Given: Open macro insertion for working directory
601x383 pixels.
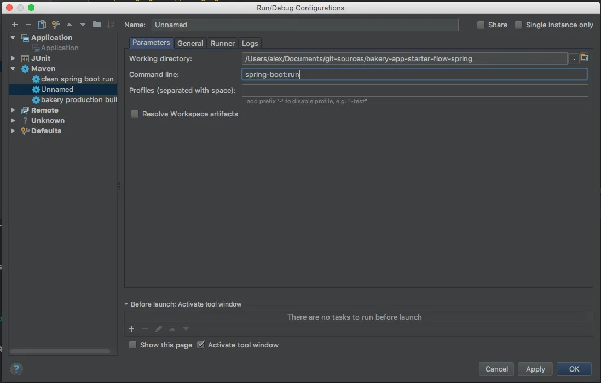Looking at the screenshot, I should coord(585,57).
